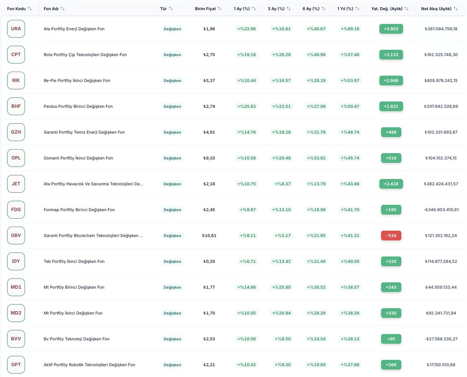Click the ₺0,20 unit price value
This screenshot has width=467, height=377.
(209, 261)
